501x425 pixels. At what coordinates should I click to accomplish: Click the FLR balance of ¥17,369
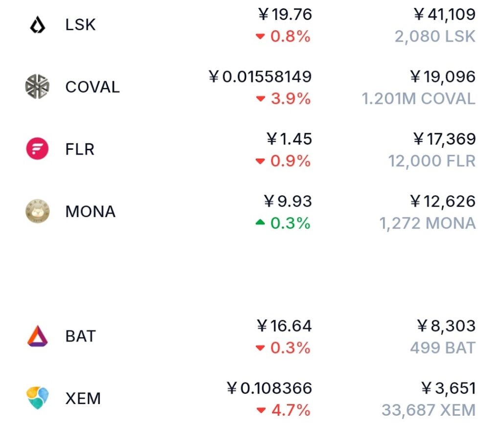[443, 139]
